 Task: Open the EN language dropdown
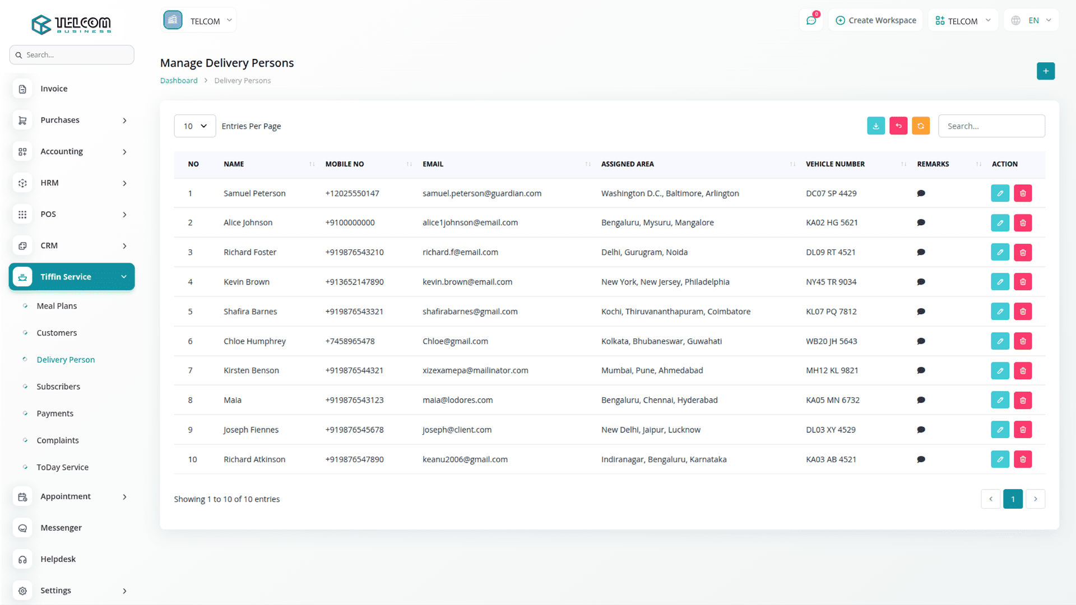coord(1031,21)
